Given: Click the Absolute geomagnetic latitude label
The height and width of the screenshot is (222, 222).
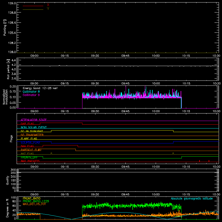Looking at the screenshot, I should (192, 198).
